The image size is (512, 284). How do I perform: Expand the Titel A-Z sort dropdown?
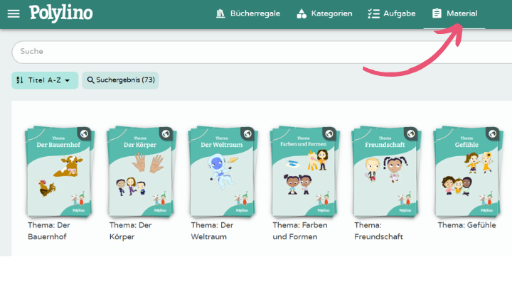pyautogui.click(x=45, y=80)
